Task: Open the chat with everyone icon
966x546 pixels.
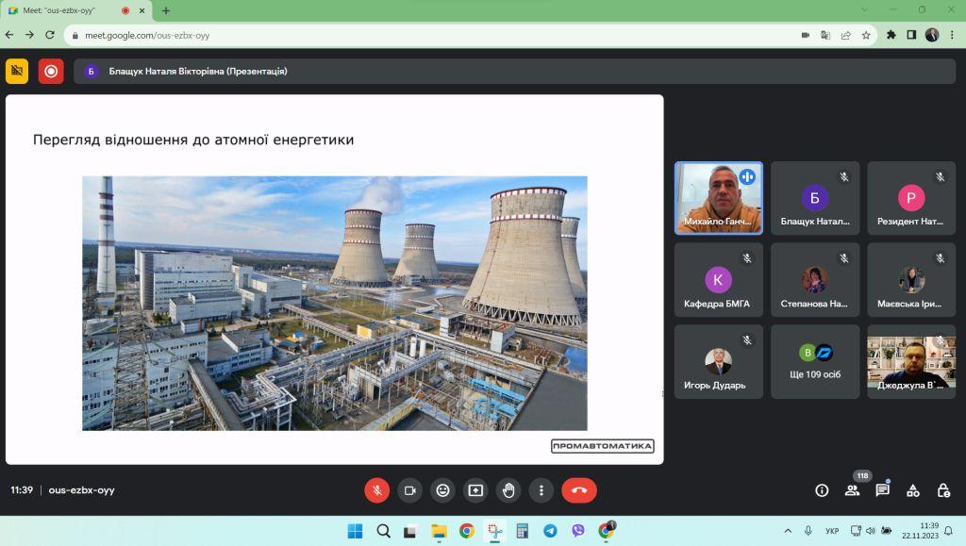Action: pos(883,490)
